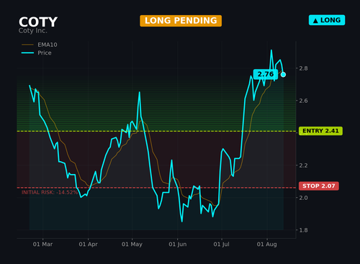The image size is (360, 264).
Task: Click the 01 Mar axis label
Action: tap(42, 245)
